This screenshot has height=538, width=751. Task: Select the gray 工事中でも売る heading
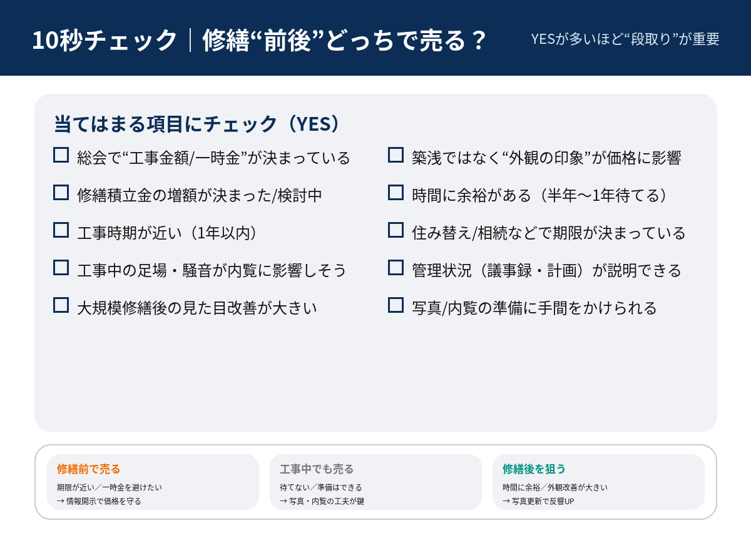[x=317, y=469]
